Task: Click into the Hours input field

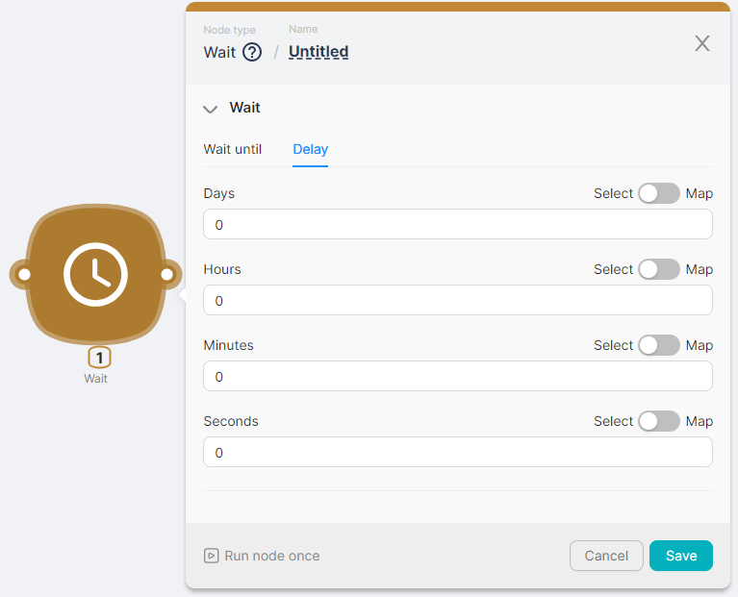Action: pos(457,301)
